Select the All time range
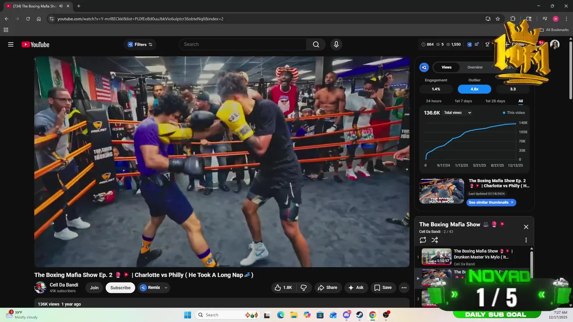The width and height of the screenshot is (573, 322). (x=521, y=101)
